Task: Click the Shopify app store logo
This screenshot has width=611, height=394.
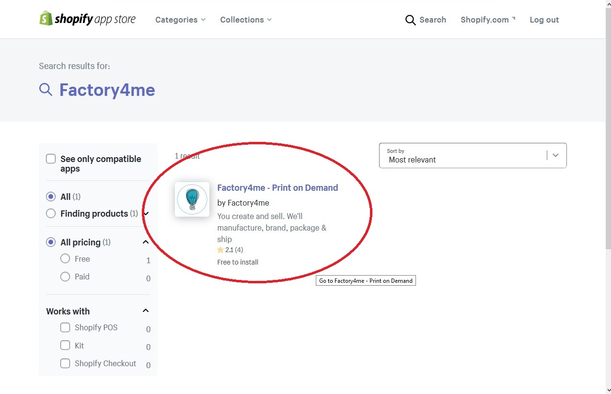Action: click(x=88, y=19)
